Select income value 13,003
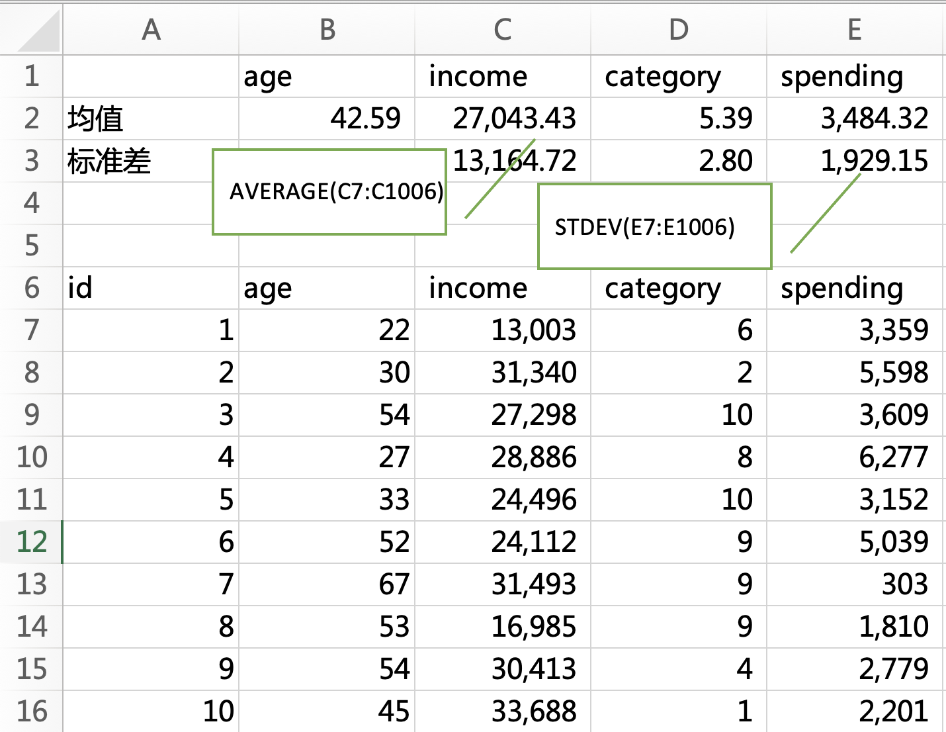 coord(503,330)
